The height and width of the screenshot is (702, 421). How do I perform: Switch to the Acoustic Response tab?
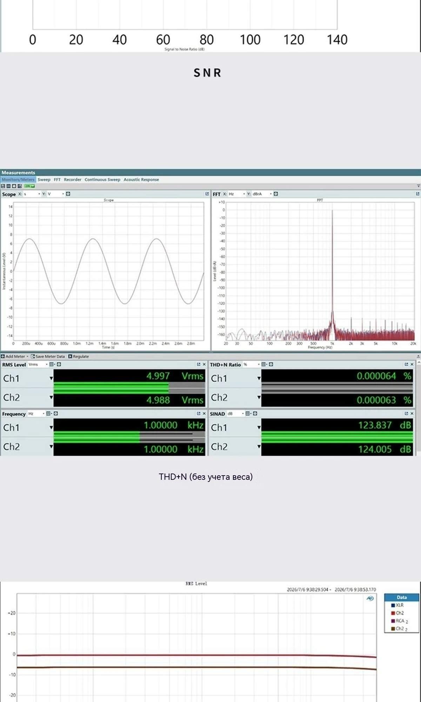[141, 179]
